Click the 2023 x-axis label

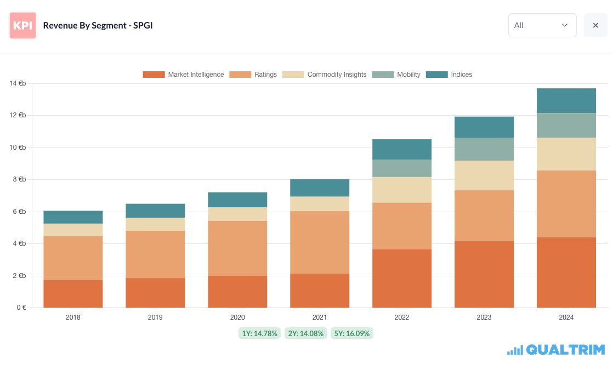pos(484,317)
